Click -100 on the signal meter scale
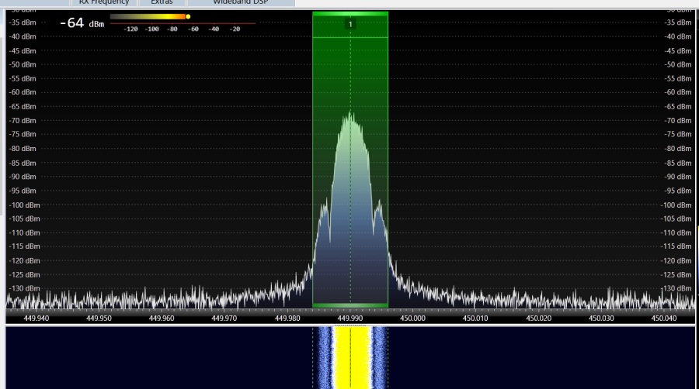The width and height of the screenshot is (699, 389). pos(151,29)
